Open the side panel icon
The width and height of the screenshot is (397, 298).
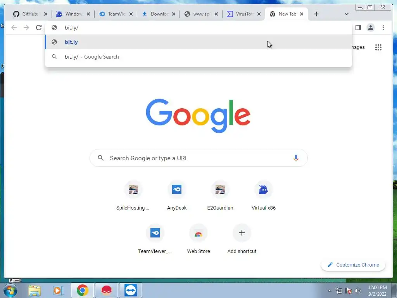pos(358,28)
